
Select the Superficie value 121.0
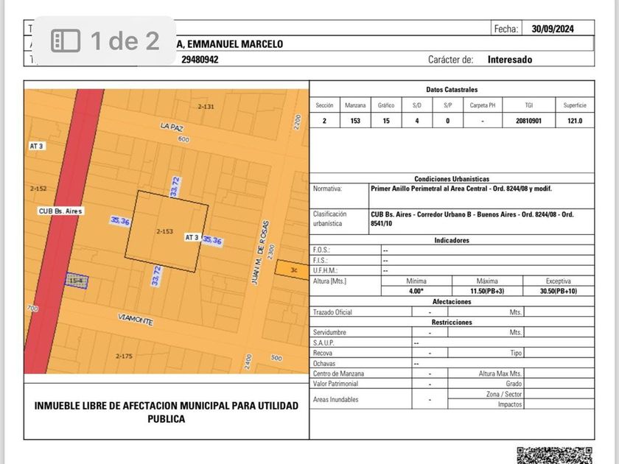(575, 121)
